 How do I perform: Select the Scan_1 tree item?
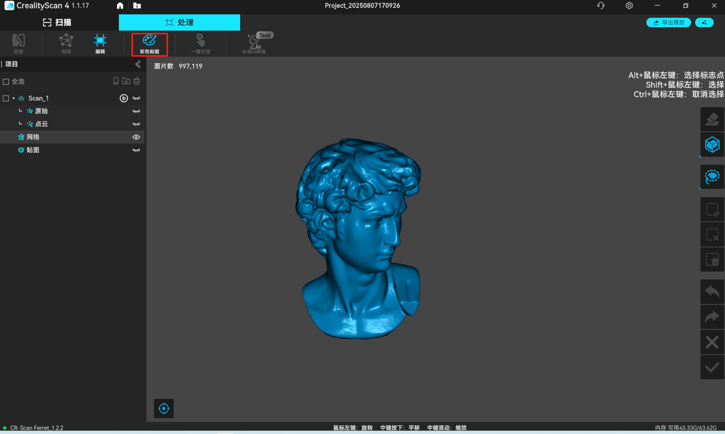[39, 98]
